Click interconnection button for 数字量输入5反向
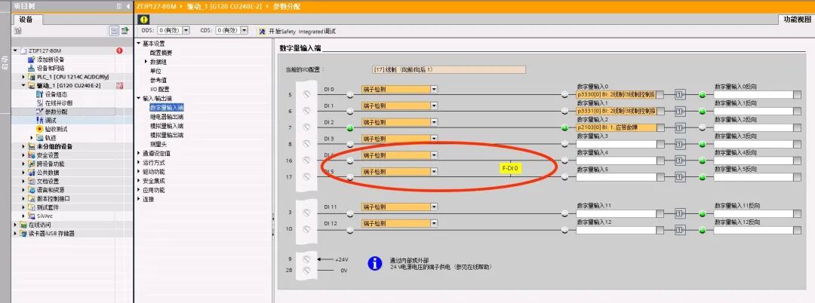This screenshot has height=303, width=815. click(798, 177)
